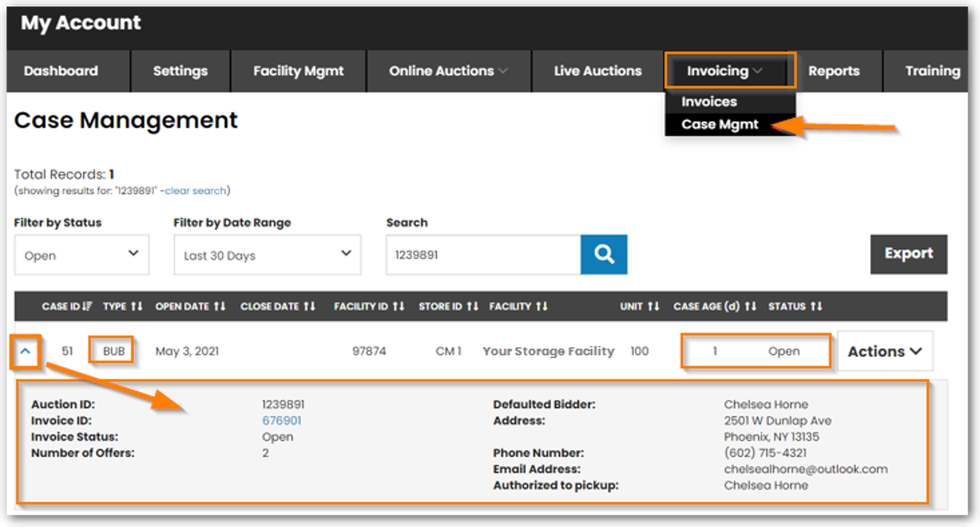Viewport: 980px width, 527px height.
Task: Open invoice ID 676901 link
Action: pyautogui.click(x=281, y=420)
